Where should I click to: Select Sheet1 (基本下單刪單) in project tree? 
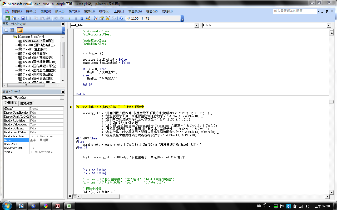(x=38, y=41)
